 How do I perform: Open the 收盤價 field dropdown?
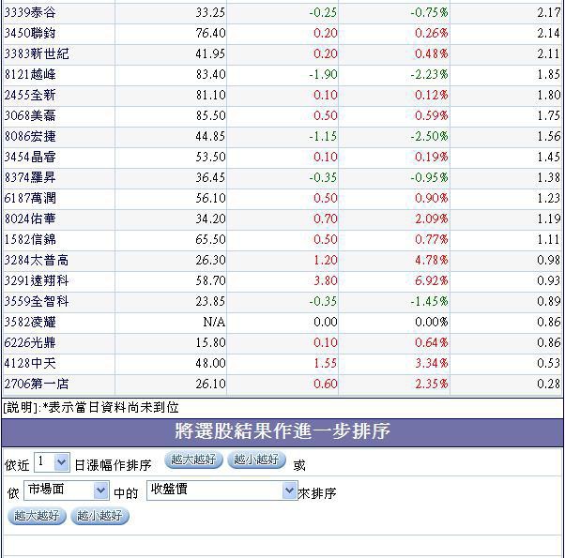pyautogui.click(x=221, y=490)
